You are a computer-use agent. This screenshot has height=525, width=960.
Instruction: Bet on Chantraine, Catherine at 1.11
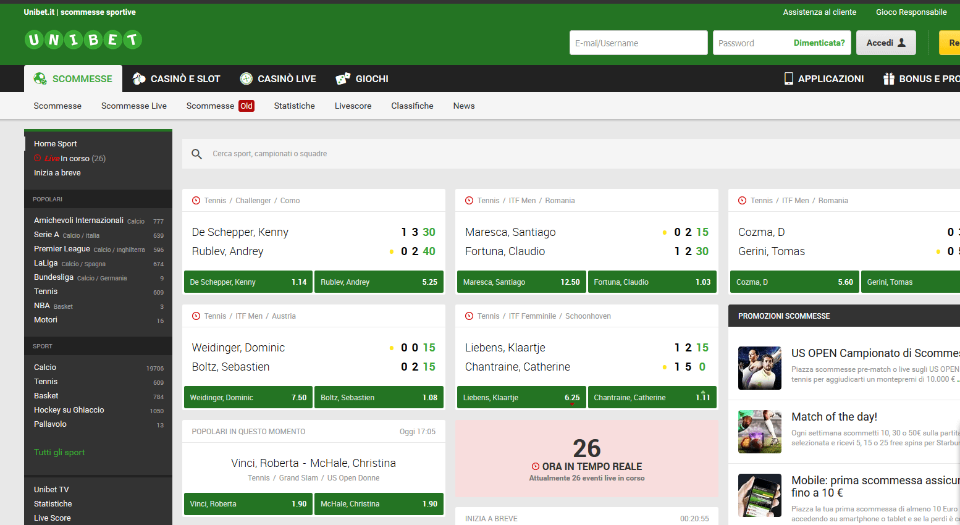(x=652, y=397)
